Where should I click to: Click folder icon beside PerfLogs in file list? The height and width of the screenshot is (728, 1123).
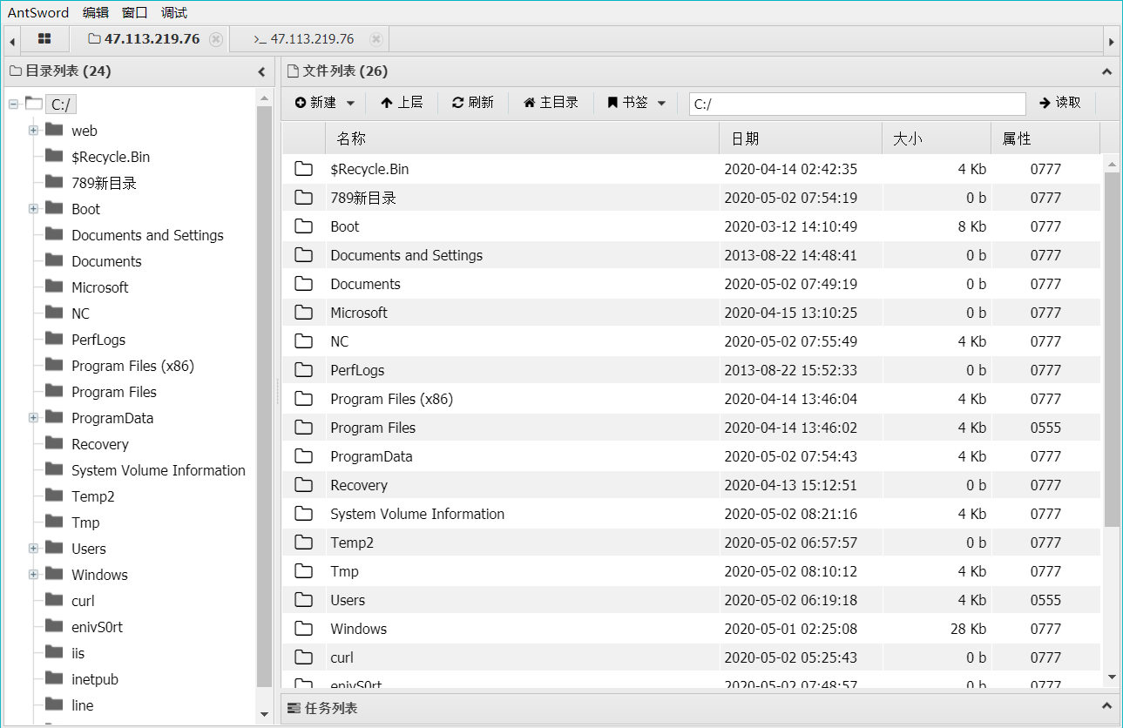[303, 370]
